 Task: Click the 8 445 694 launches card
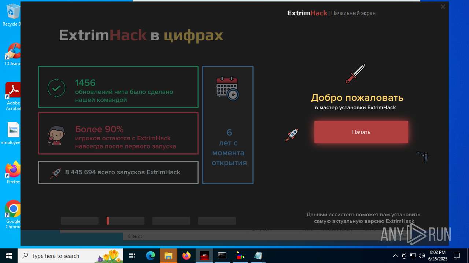pyautogui.click(x=118, y=172)
